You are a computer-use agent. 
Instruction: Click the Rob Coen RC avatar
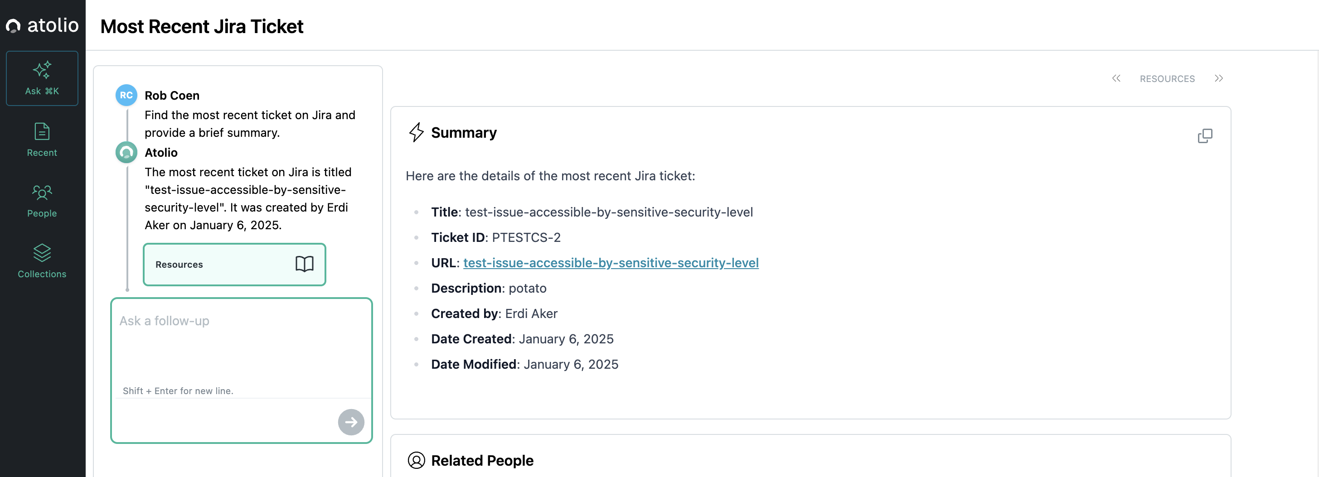126,95
